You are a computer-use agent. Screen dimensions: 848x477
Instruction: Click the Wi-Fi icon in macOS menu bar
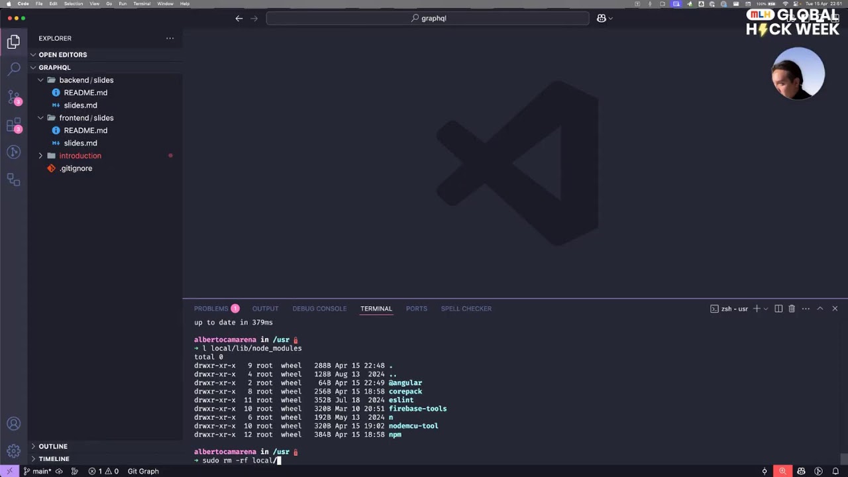(786, 4)
